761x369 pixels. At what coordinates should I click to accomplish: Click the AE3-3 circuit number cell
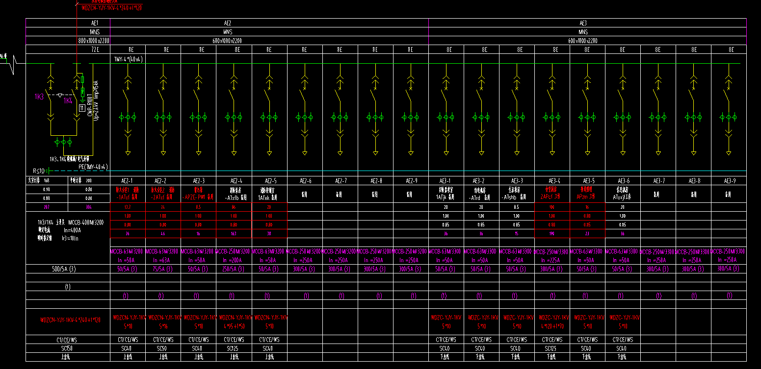pos(516,181)
